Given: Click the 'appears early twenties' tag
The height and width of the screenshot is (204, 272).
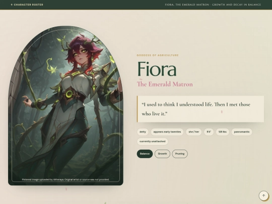Looking at the screenshot, I should click(x=167, y=132).
